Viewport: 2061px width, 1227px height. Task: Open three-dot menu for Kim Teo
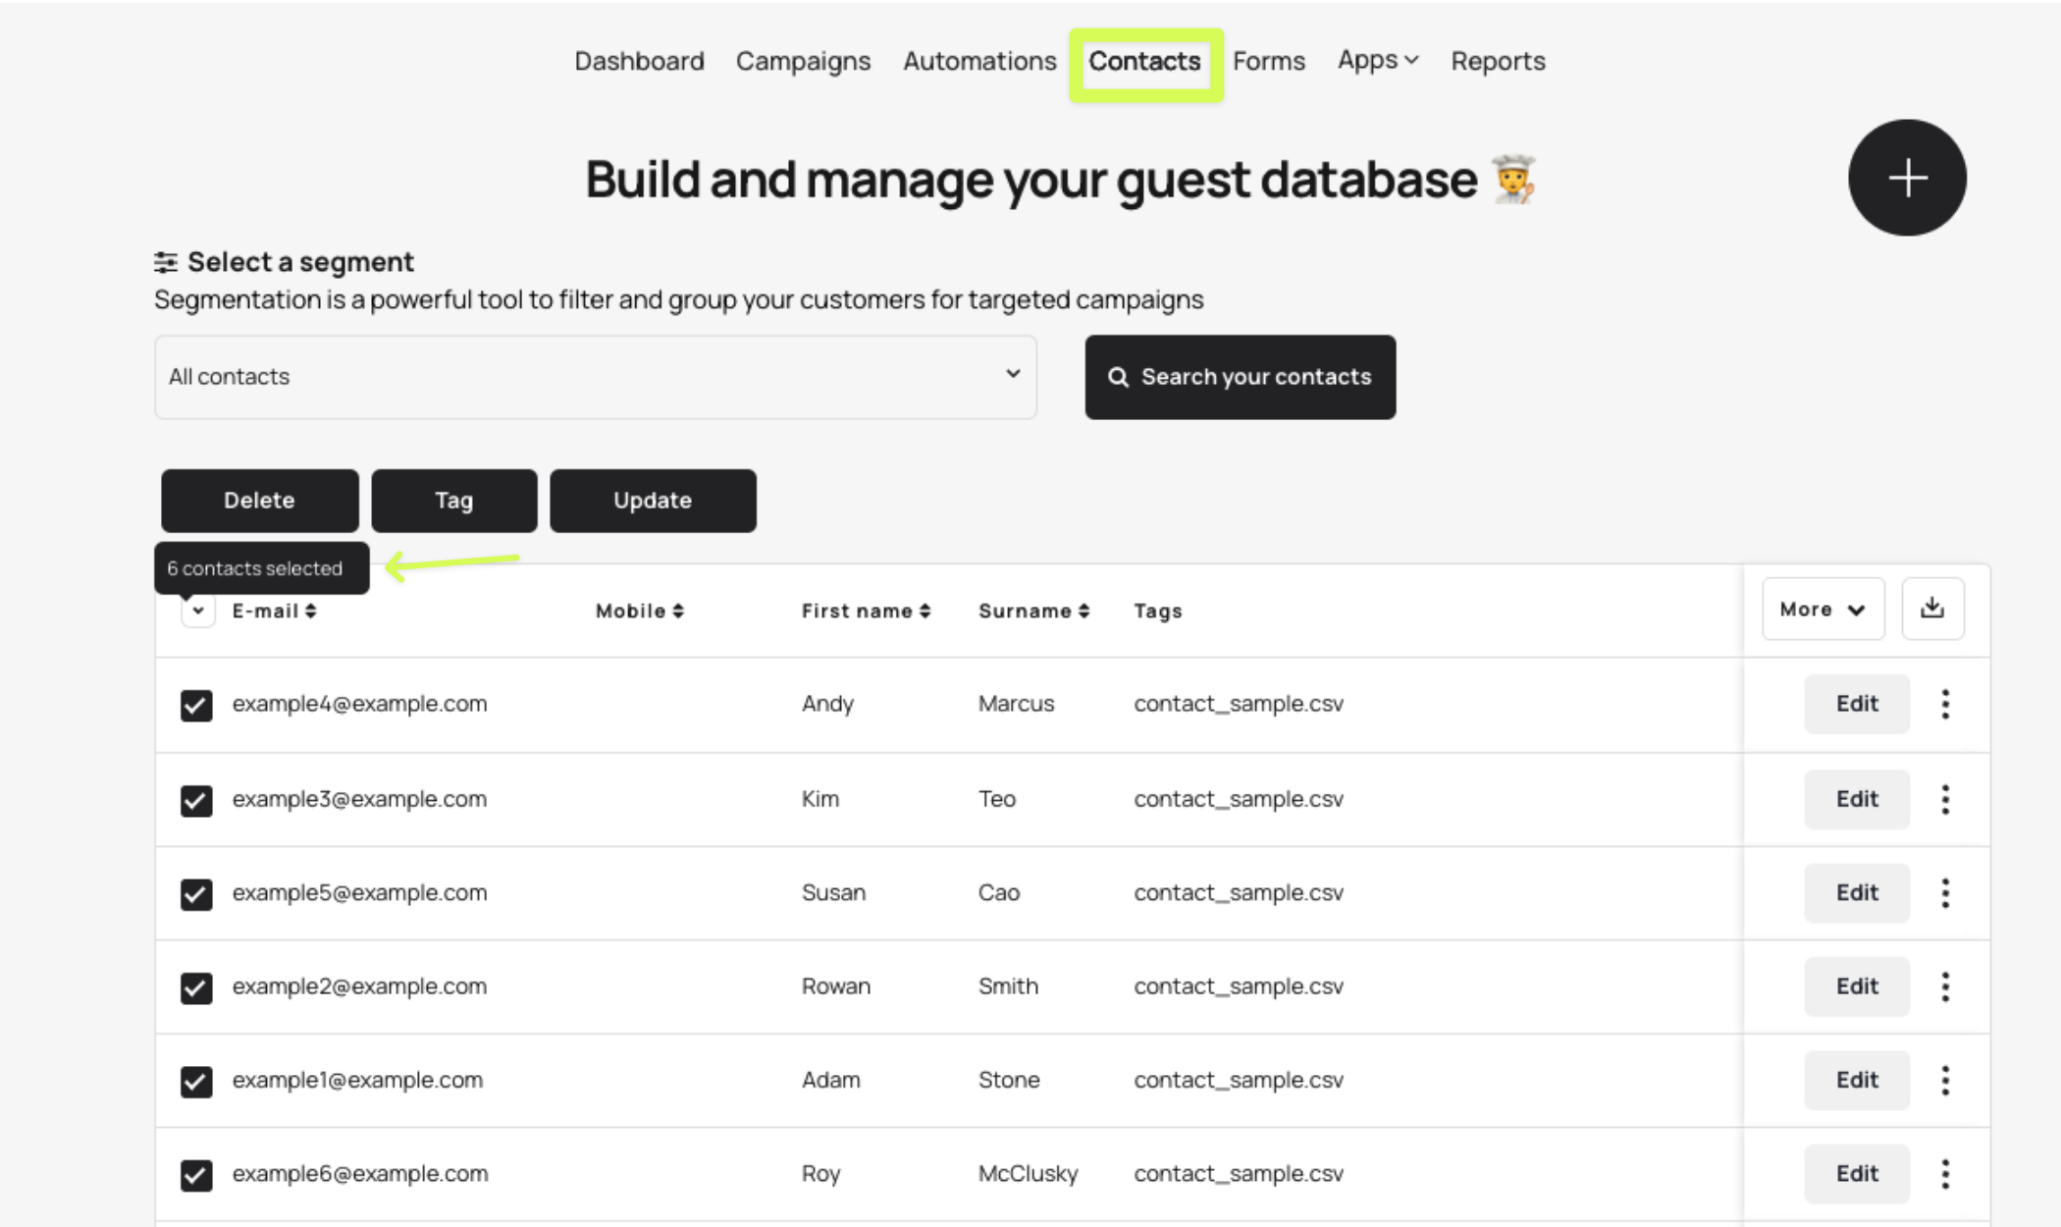[1945, 799]
